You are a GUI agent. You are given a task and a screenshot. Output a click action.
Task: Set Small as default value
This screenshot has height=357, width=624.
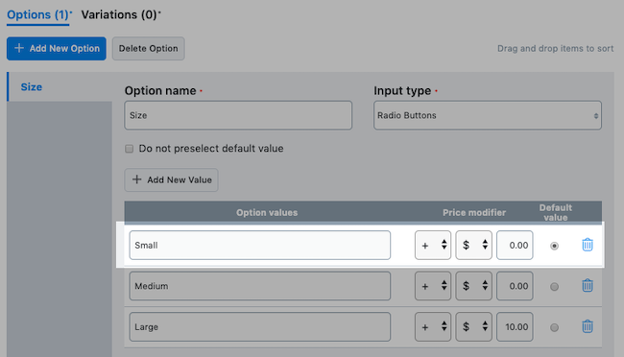click(x=554, y=246)
